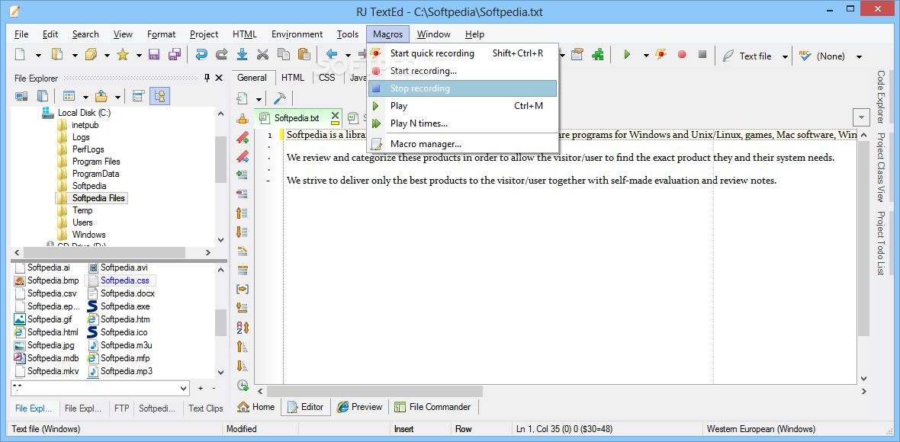This screenshot has width=900, height=442.
Task: Open dropdown arrow beside green Play icon
Action: point(646,56)
